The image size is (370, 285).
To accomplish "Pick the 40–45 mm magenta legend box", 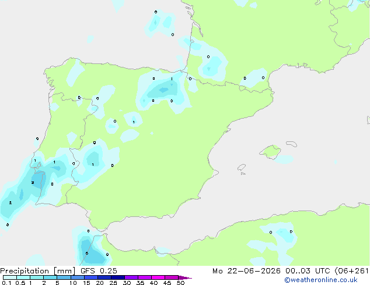I will [x=158, y=277].
